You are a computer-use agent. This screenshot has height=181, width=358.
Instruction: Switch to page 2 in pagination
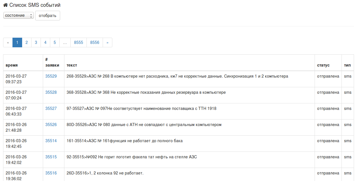pyautogui.click(x=27, y=42)
